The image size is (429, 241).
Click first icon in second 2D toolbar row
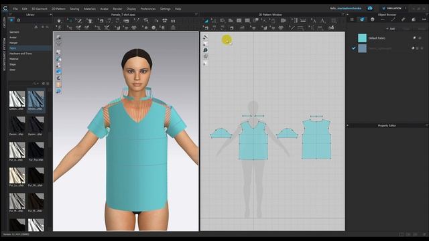206,27
